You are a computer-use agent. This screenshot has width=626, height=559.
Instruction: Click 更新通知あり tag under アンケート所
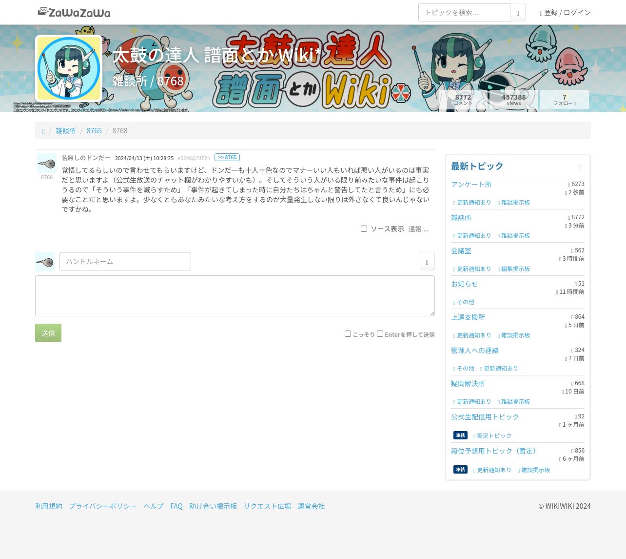[472, 203]
